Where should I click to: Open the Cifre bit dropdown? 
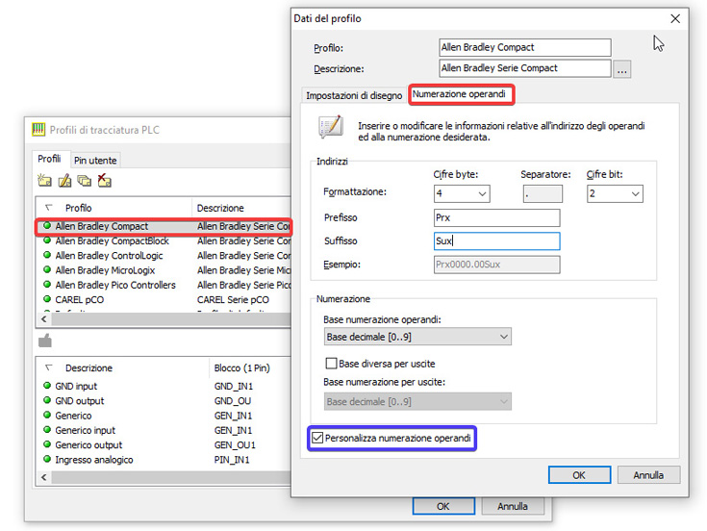pyautogui.click(x=615, y=193)
